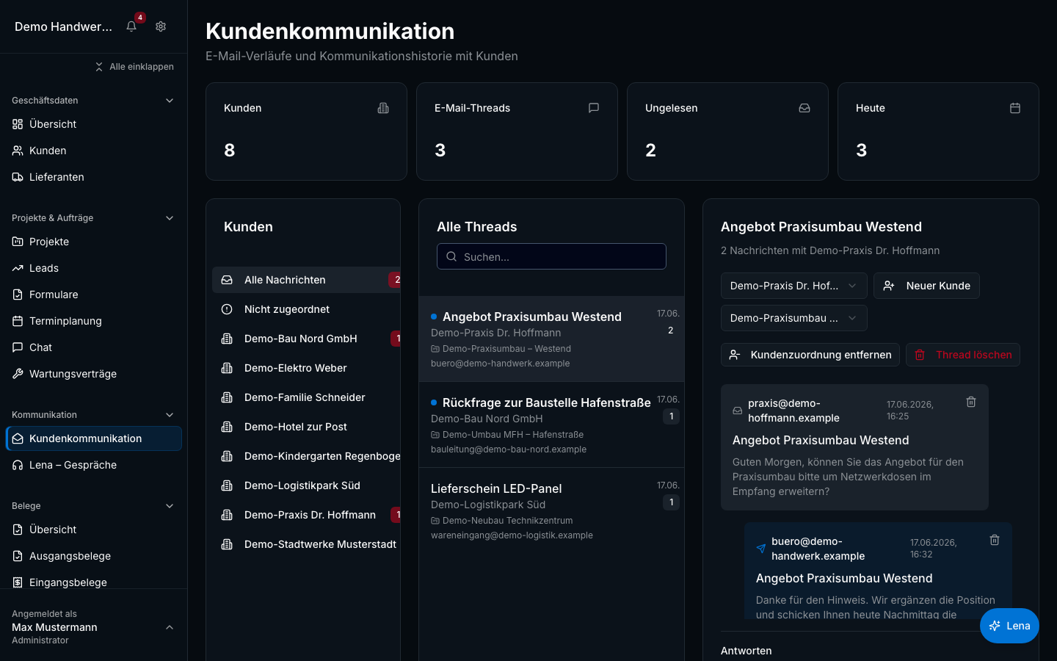Click the mail icon beside praxis@demo-hoffmann.example
The height and width of the screenshot is (661, 1057).
[x=738, y=411]
